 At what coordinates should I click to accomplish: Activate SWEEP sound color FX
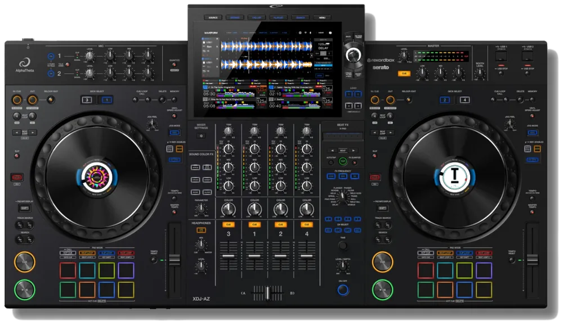207,180
